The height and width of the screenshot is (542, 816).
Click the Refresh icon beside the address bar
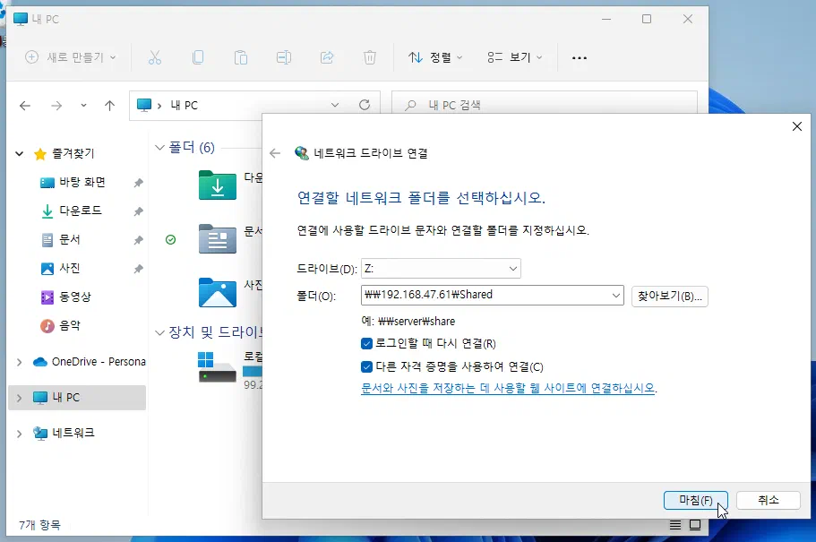[x=365, y=105]
